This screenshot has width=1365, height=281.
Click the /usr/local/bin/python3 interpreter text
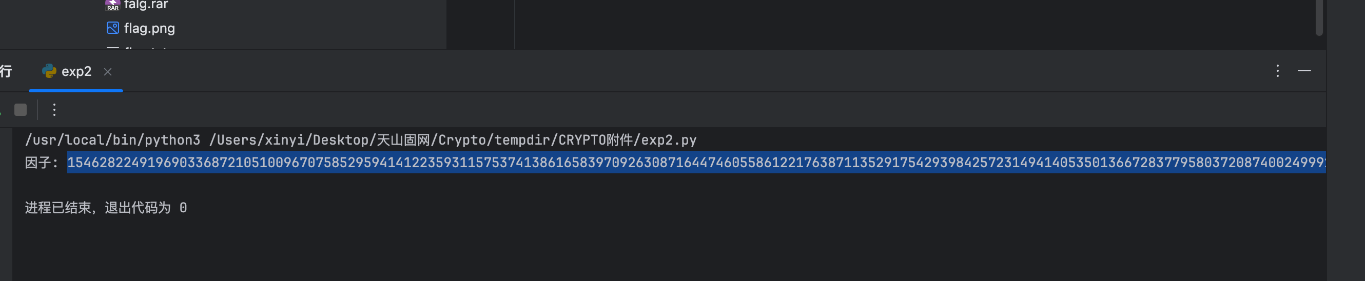(112, 140)
